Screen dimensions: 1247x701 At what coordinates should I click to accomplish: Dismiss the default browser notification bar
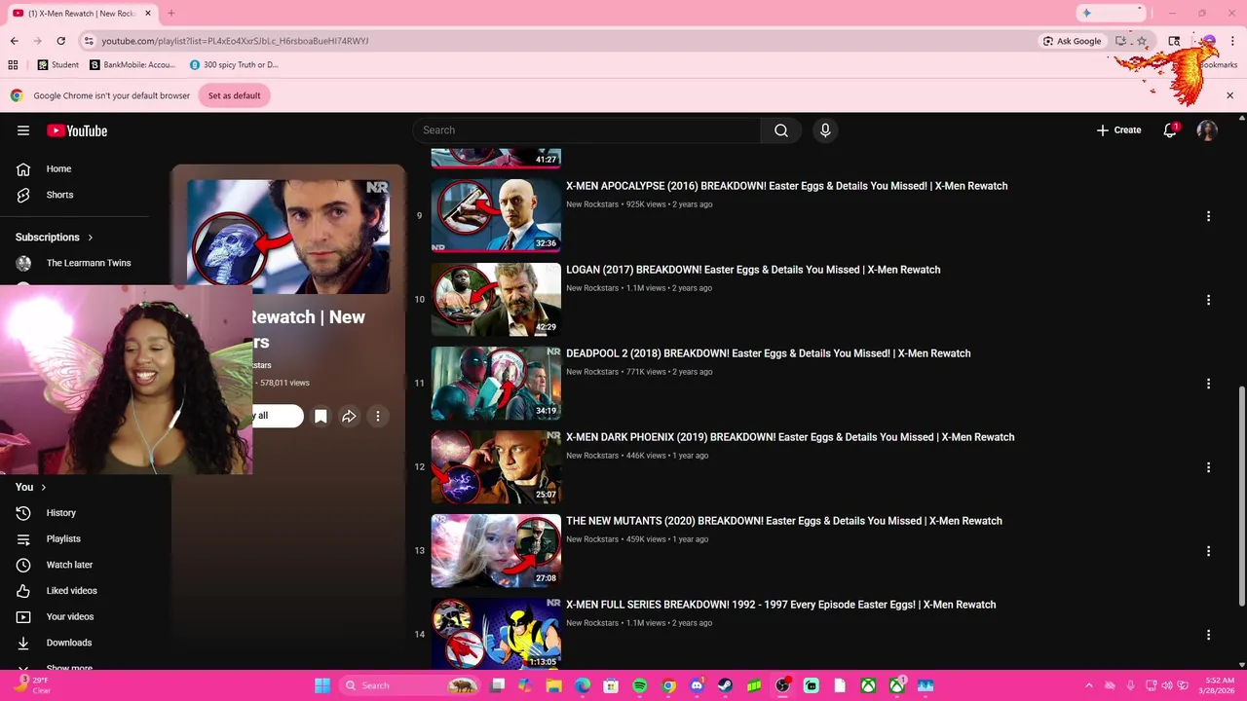coord(1229,95)
